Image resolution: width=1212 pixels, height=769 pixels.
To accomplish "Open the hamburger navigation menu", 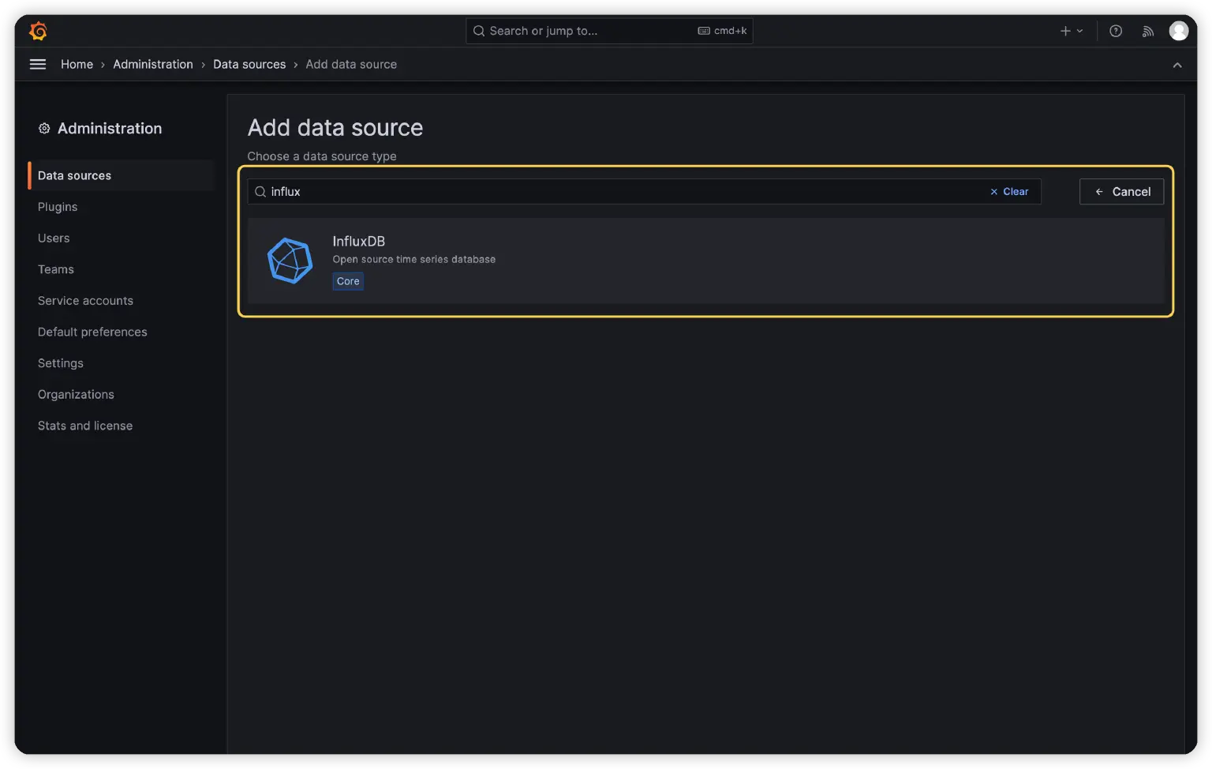I will (x=38, y=65).
